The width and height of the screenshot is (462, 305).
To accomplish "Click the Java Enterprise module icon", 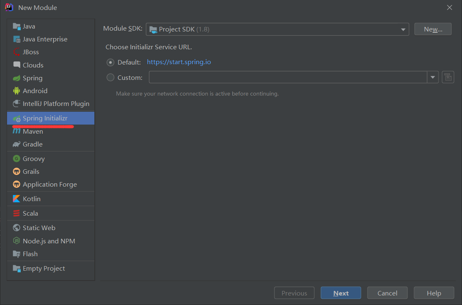I will (17, 39).
